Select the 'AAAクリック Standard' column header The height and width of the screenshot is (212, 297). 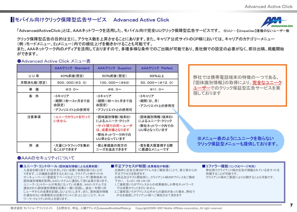[72, 68]
